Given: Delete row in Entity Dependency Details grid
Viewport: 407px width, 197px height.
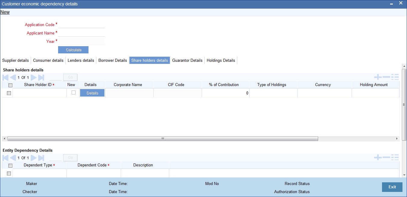Looking at the screenshot, I should [386, 157].
